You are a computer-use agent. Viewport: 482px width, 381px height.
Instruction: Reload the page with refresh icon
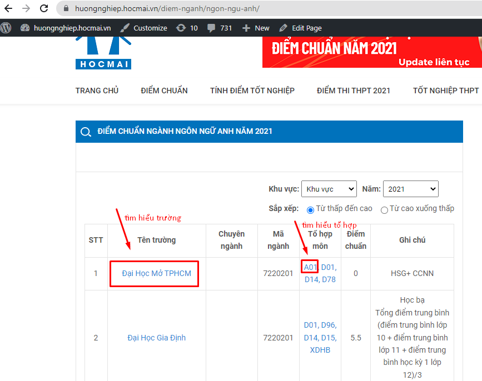(44, 9)
